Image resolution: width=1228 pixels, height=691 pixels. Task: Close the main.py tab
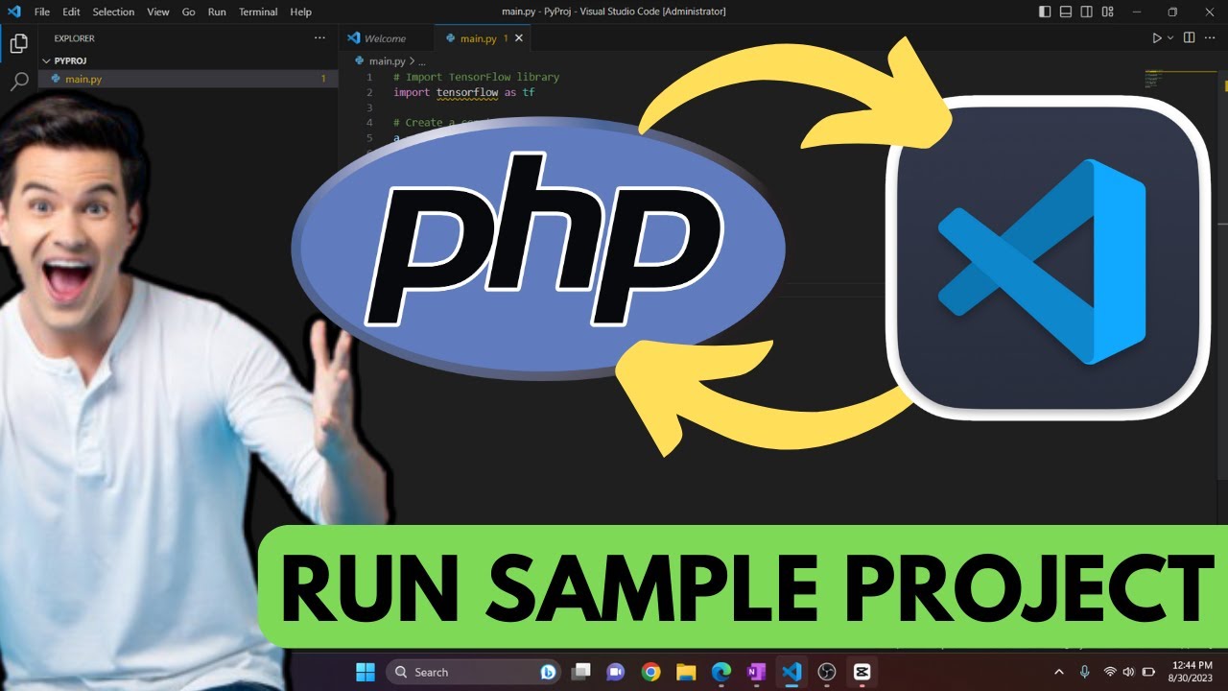point(519,38)
